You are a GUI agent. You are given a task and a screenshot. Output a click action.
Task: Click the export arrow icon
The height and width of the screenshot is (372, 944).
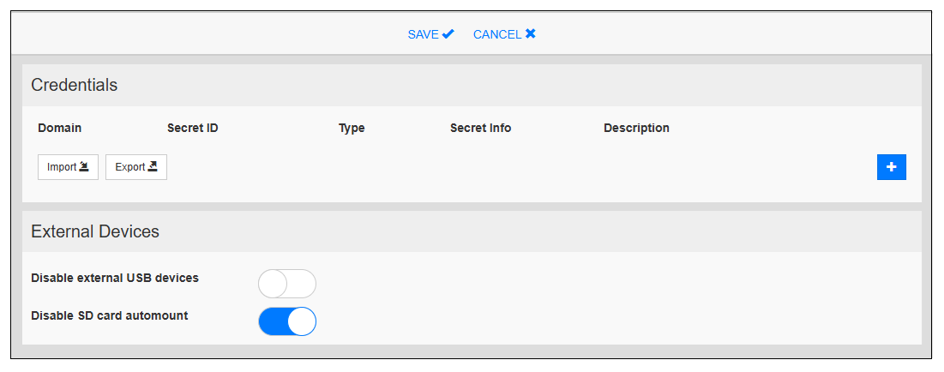[x=153, y=167]
